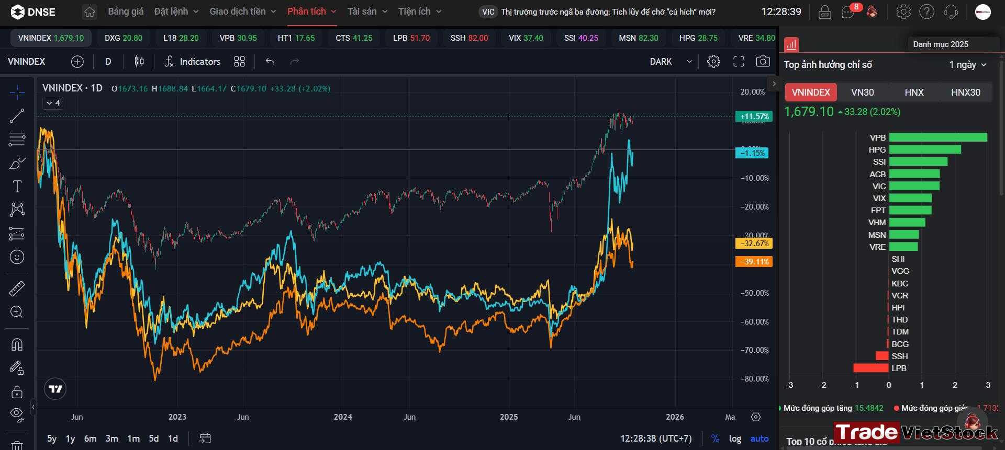Go to DNSE home icon
1005x450 pixels.
pyautogui.click(x=90, y=11)
